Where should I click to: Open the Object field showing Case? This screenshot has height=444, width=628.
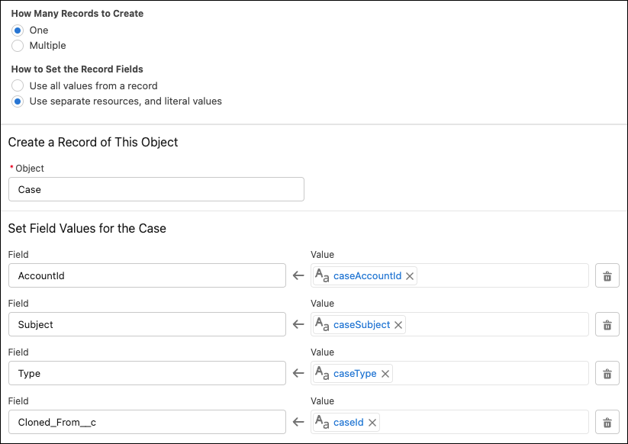156,189
